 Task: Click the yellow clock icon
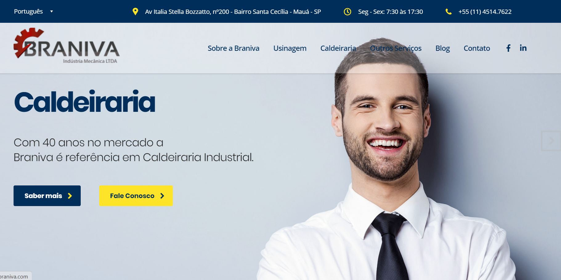tap(347, 12)
